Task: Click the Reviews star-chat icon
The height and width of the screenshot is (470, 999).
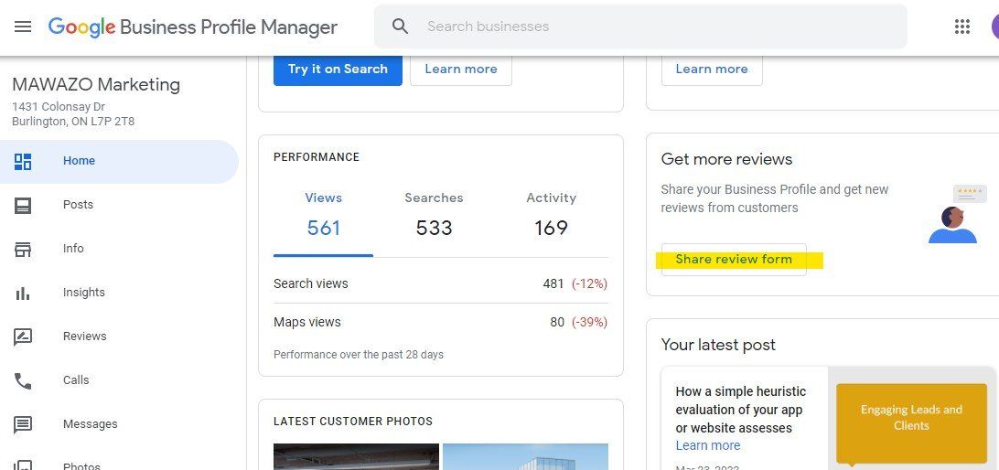Action: click(23, 336)
